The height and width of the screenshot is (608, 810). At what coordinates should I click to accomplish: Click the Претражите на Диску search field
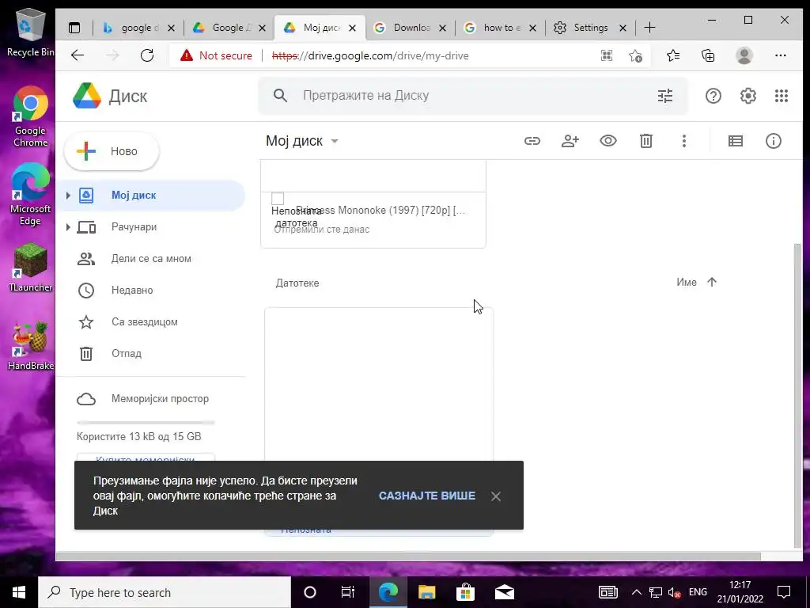(x=473, y=96)
